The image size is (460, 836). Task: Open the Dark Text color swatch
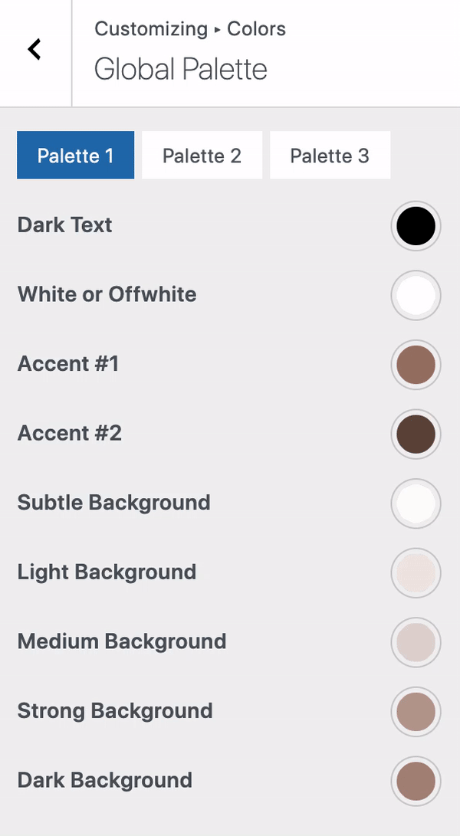point(416,225)
